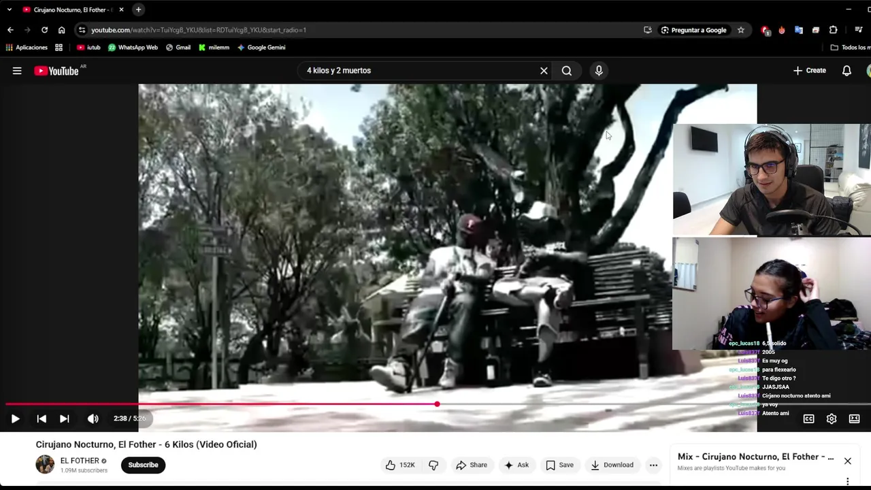The width and height of the screenshot is (871, 490).
Task: Open the Ask AI button
Action: [x=516, y=465]
